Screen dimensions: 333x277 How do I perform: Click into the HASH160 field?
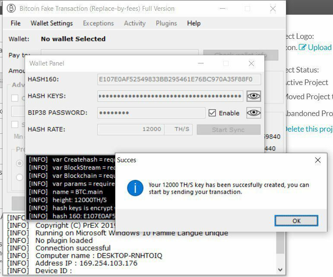(x=179, y=79)
